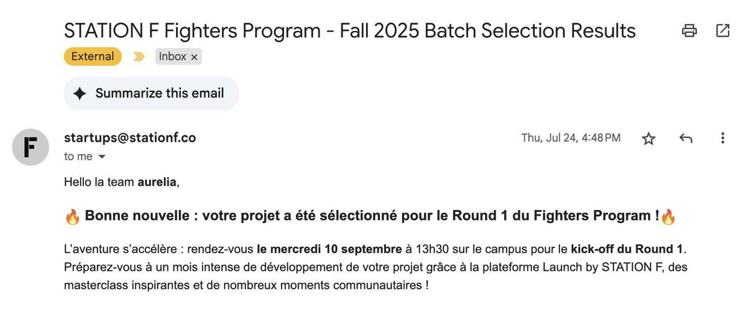Reply to the email with the arrow icon
The height and width of the screenshot is (310, 746).
686,139
